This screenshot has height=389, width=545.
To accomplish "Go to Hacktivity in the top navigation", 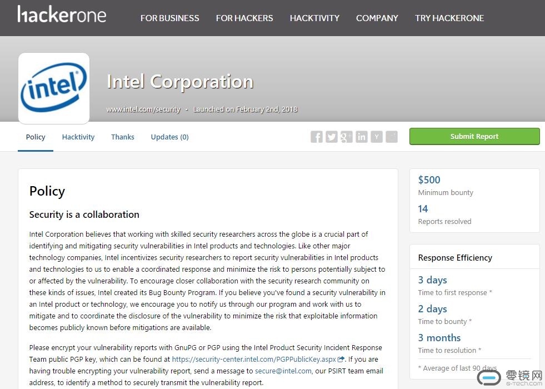I will point(314,18).
